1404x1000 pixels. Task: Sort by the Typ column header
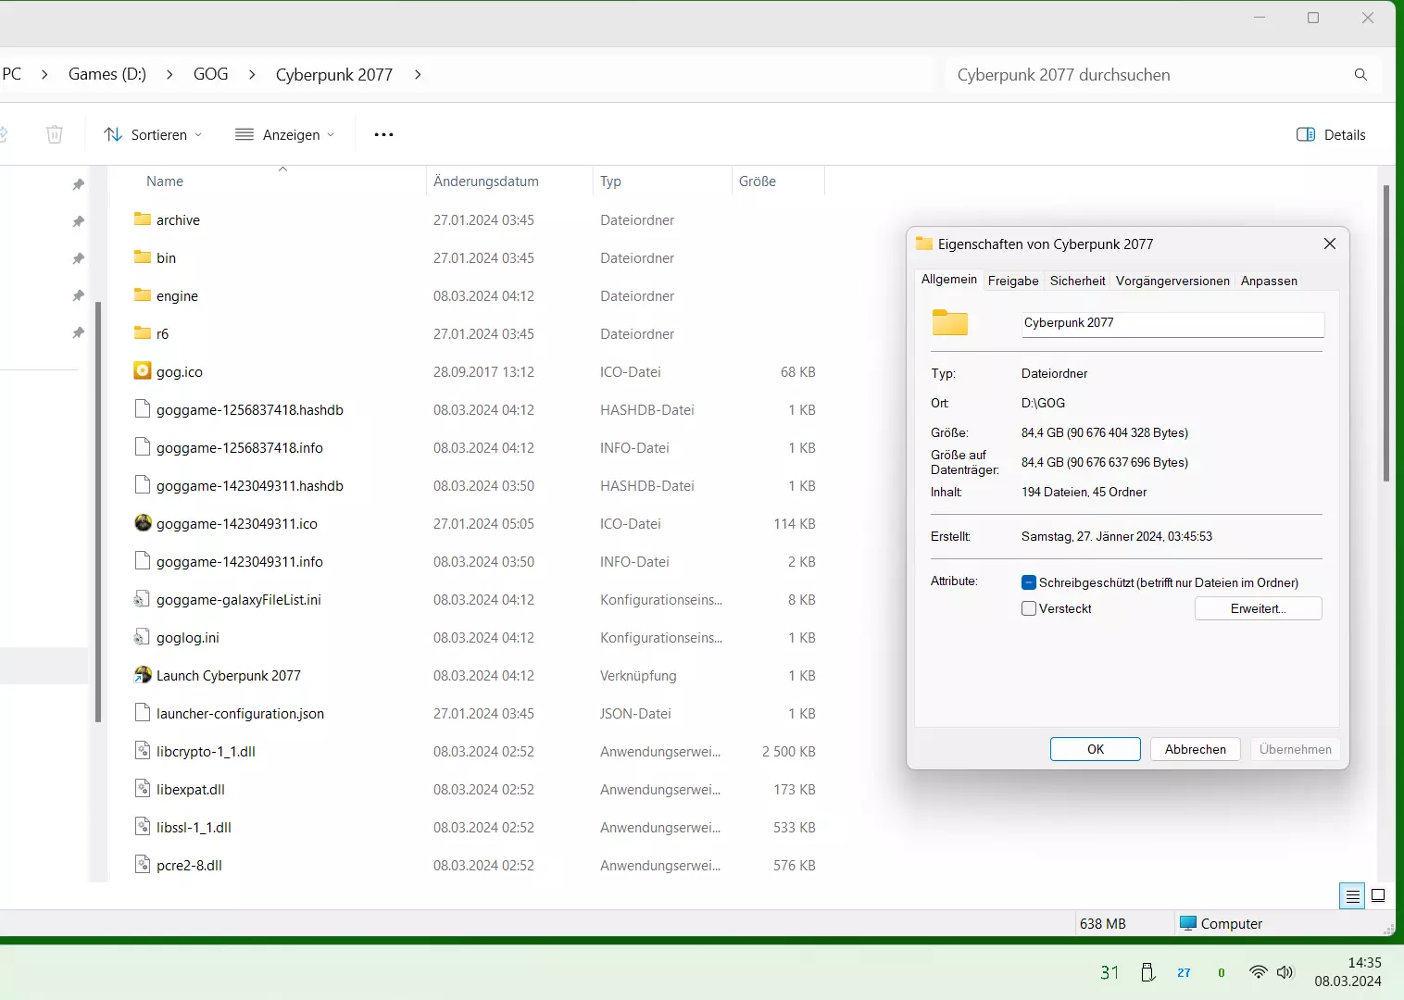[x=610, y=181]
